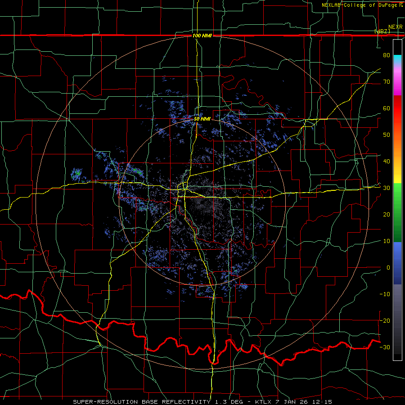Click the blue band of color bar
This screenshot has width=405, height=405.
pyautogui.click(x=397, y=263)
